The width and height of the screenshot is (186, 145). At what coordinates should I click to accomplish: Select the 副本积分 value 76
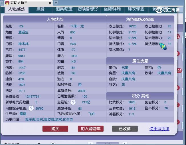coord(166,108)
